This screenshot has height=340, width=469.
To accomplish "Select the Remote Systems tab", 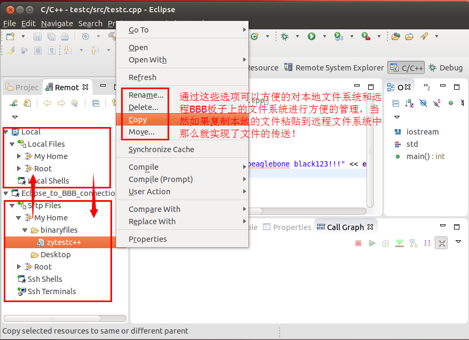I will [67, 87].
